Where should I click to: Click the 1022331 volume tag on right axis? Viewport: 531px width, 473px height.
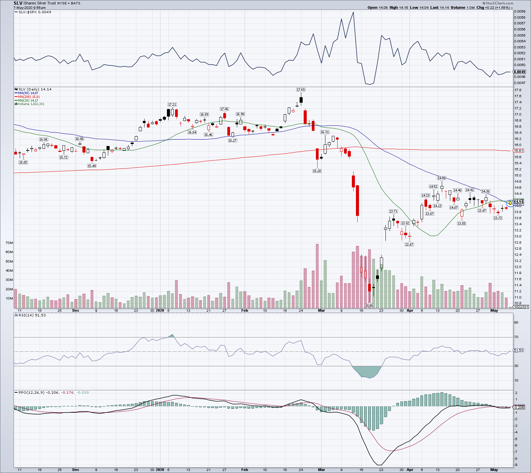521,307
